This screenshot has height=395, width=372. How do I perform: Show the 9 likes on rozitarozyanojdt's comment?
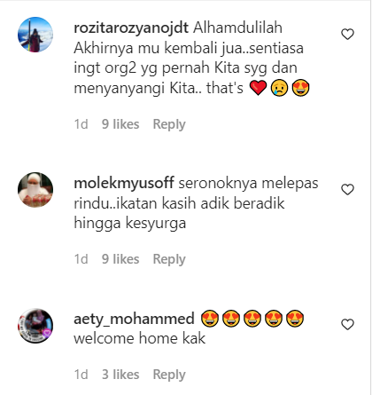[120, 124]
